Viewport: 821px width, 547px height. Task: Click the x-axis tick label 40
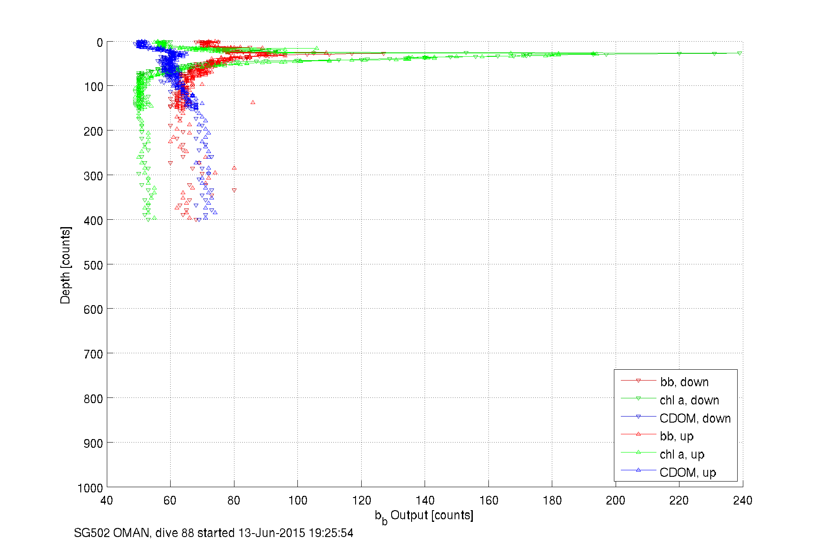(107, 501)
